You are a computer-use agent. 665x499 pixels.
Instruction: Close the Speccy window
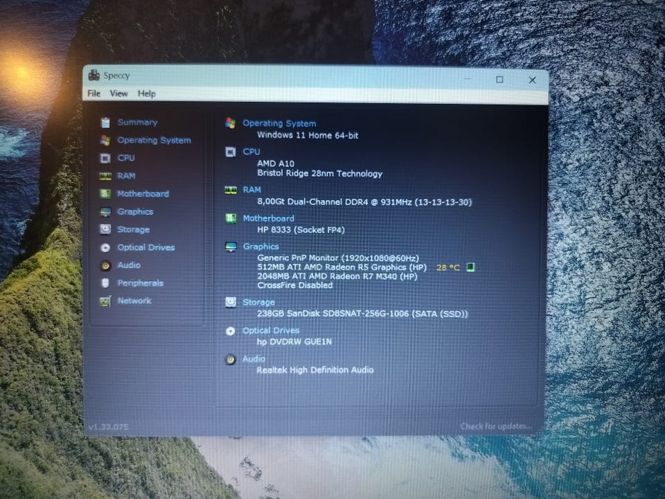pyautogui.click(x=532, y=80)
